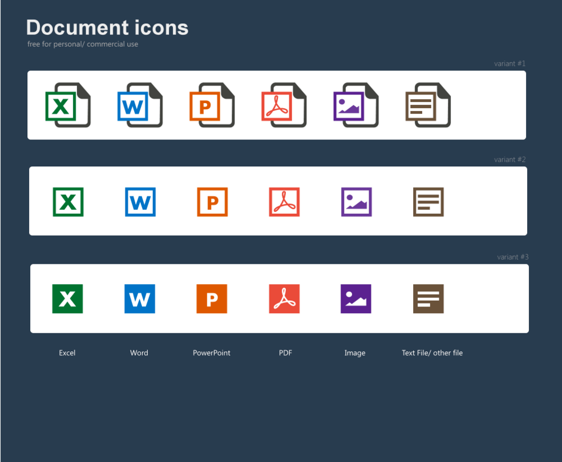Click the solid green Excel icon in variant #3
Image resolution: width=562 pixels, height=462 pixels.
[x=67, y=299]
